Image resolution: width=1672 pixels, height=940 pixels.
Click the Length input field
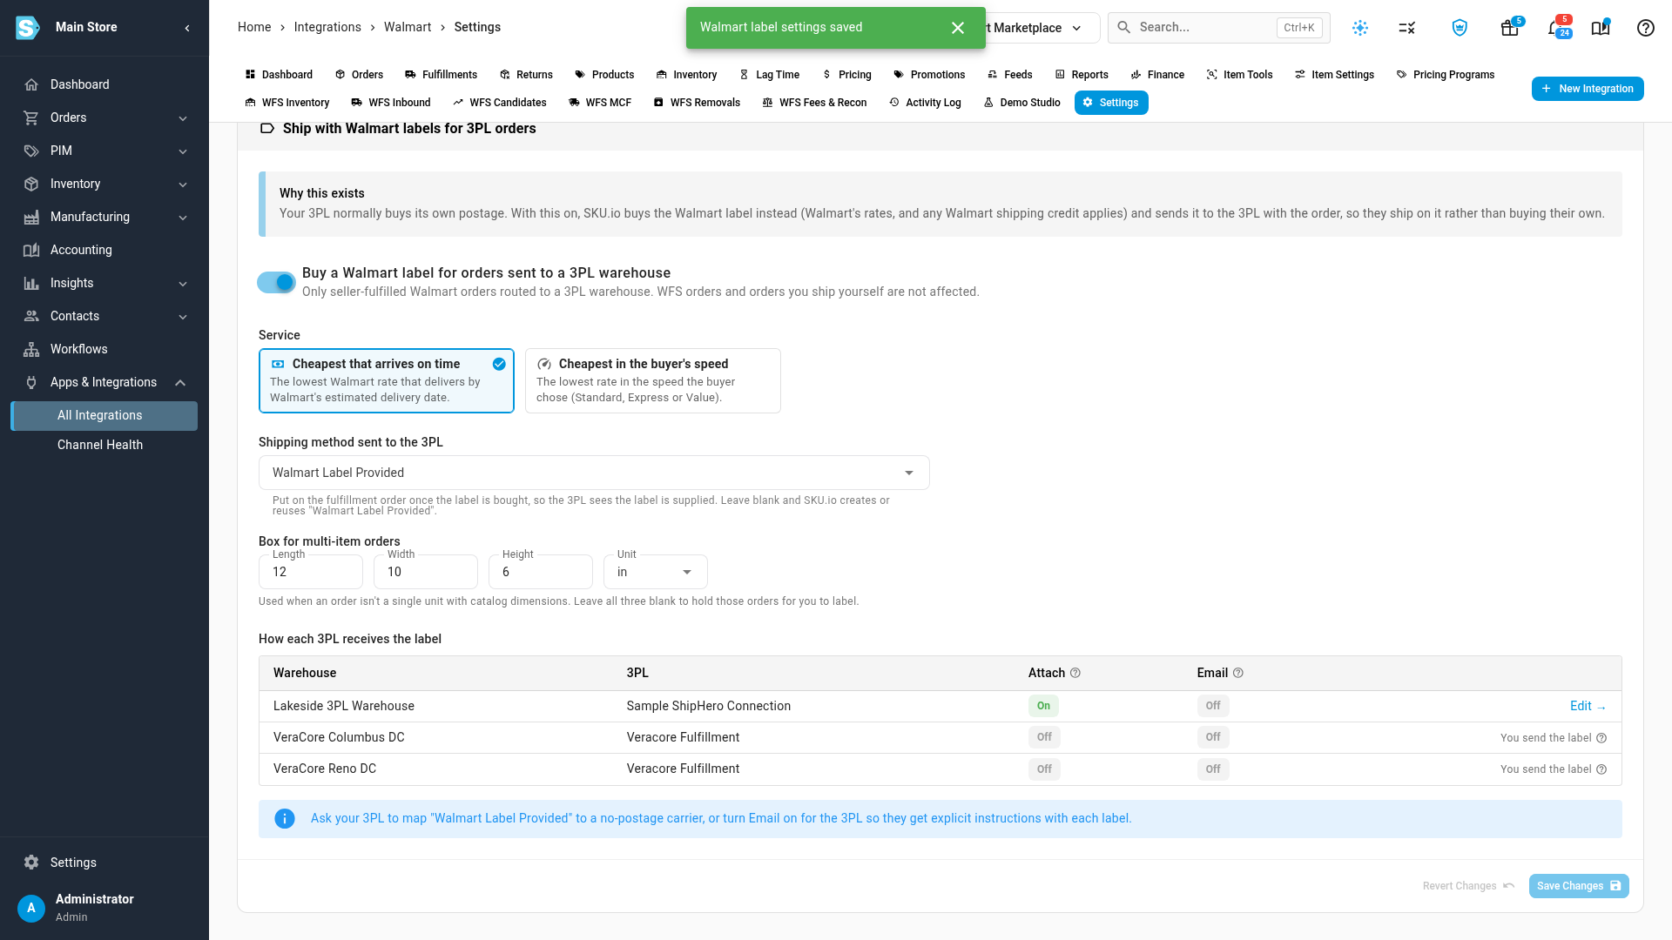(311, 572)
